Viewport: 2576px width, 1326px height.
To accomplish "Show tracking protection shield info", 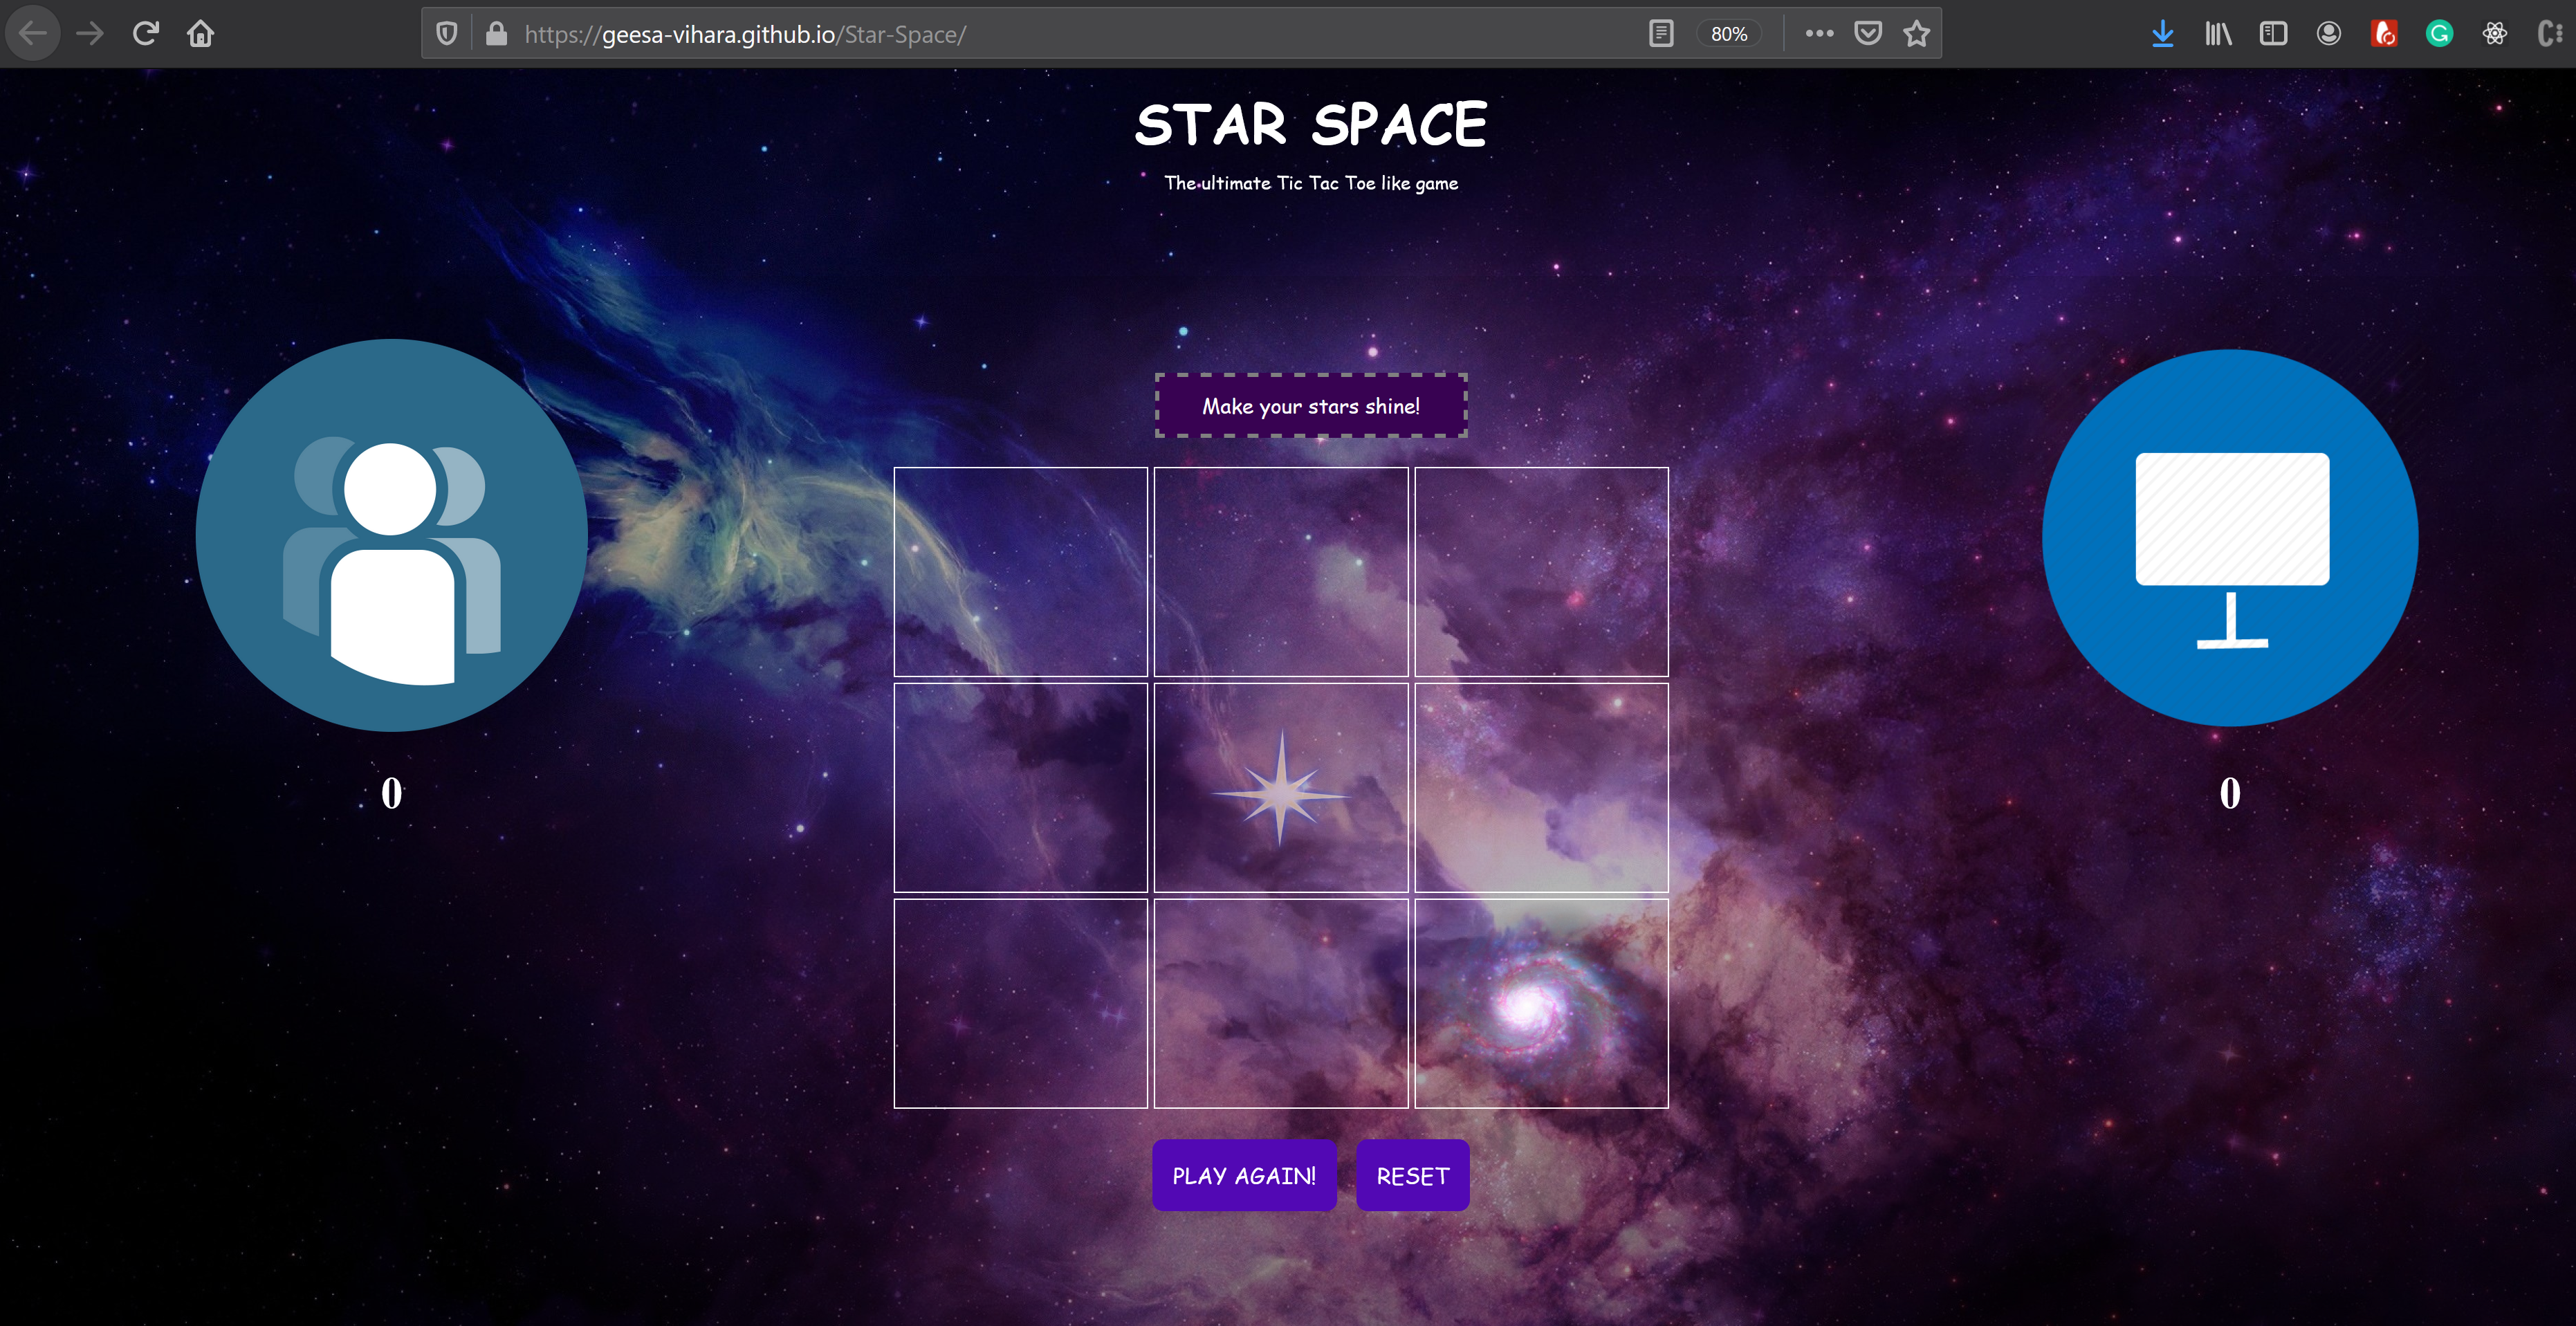I will pos(447,34).
